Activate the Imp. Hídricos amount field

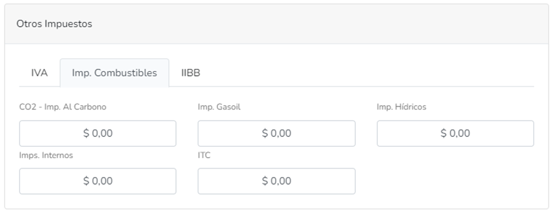[x=455, y=134]
